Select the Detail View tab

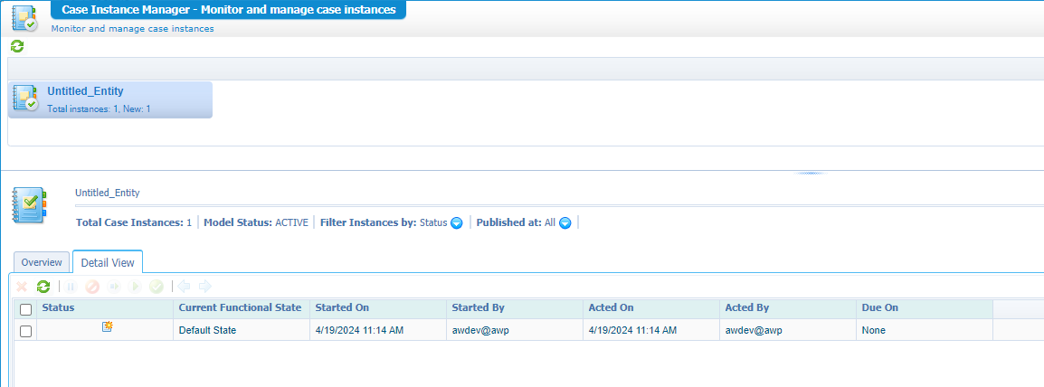[x=108, y=262]
